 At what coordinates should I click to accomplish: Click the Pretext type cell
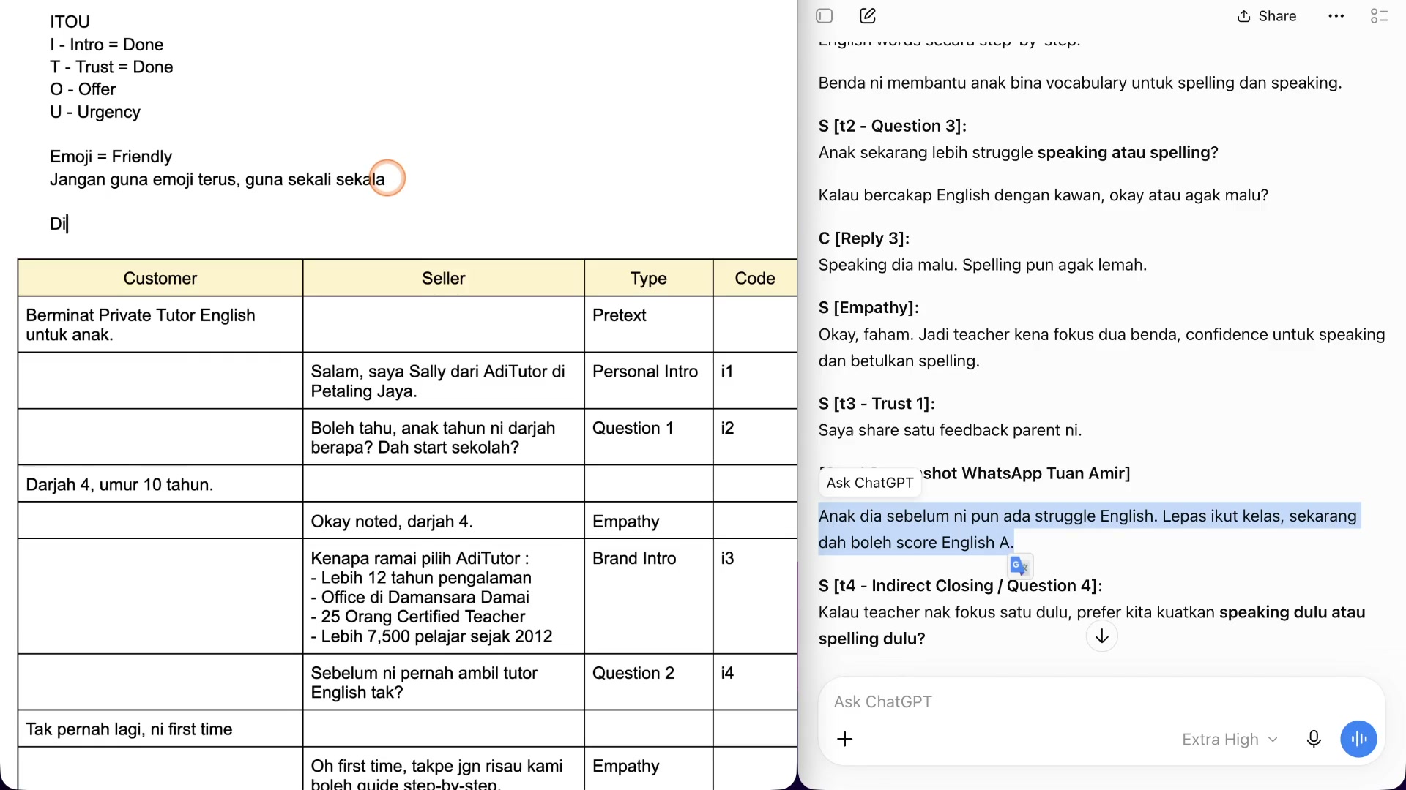(x=649, y=325)
